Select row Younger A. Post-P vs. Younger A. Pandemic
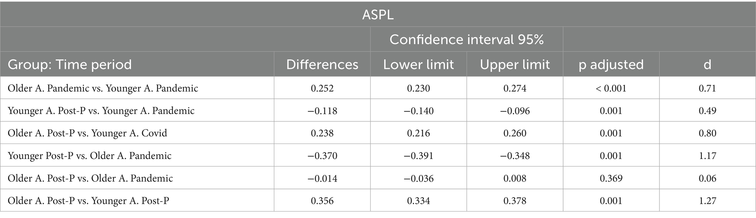Viewport: 756px width, 218px height. tap(378, 110)
